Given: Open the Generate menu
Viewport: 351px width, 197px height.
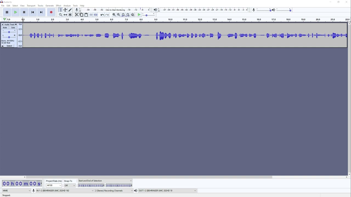Looking at the screenshot, I should click(x=50, y=5).
